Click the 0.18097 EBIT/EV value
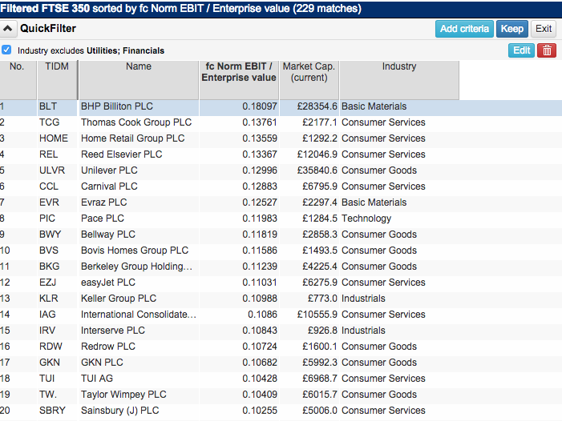The image size is (562, 421). 260,106
